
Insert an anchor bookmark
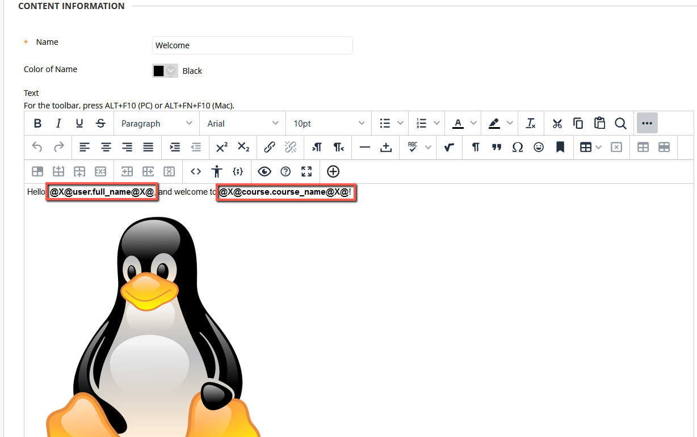pyautogui.click(x=560, y=147)
